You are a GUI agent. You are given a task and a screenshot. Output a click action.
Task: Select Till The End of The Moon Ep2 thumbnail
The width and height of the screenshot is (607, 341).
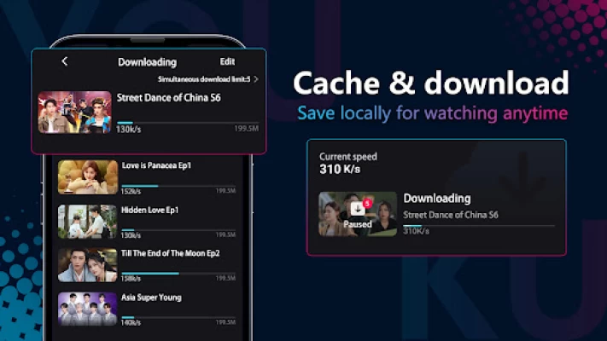coord(87,265)
